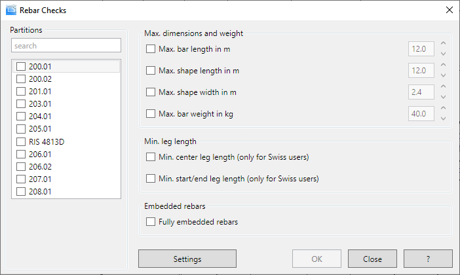Screen dimensions: 460x275
Task: Open the Settings button
Action: coord(187,259)
